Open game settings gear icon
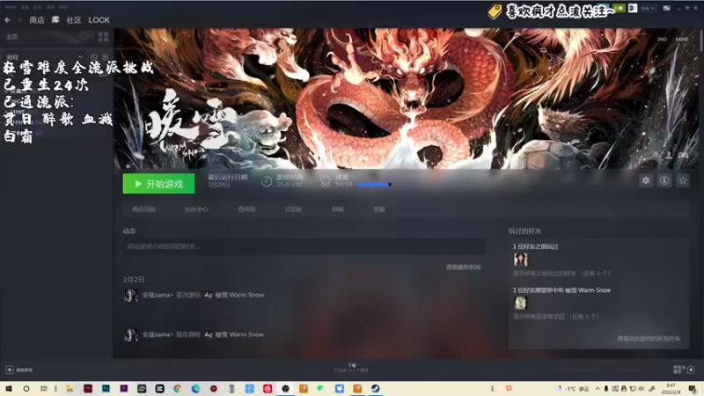 point(646,180)
